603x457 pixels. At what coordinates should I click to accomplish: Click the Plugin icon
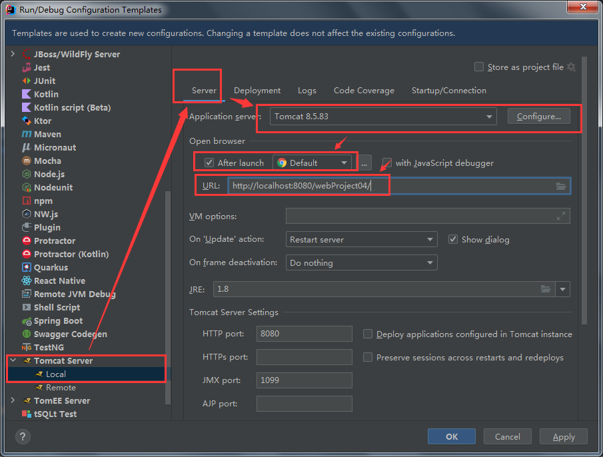point(27,228)
